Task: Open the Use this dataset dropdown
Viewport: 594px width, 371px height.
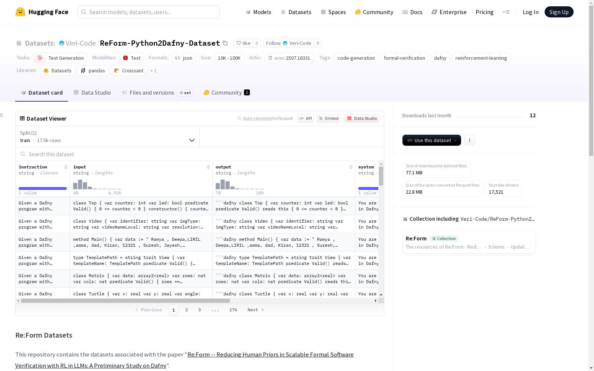Action: (432, 140)
